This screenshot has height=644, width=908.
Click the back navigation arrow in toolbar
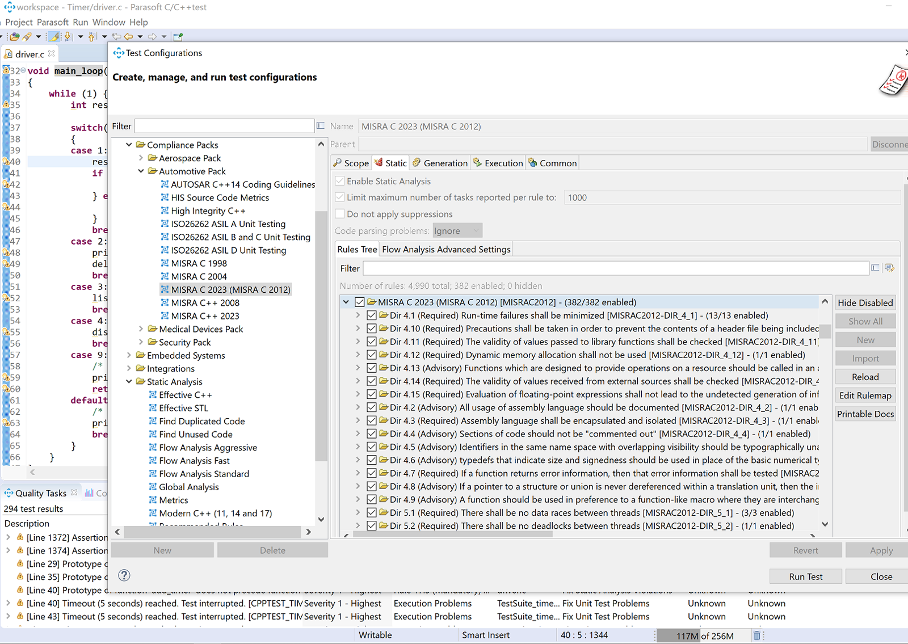tap(129, 36)
